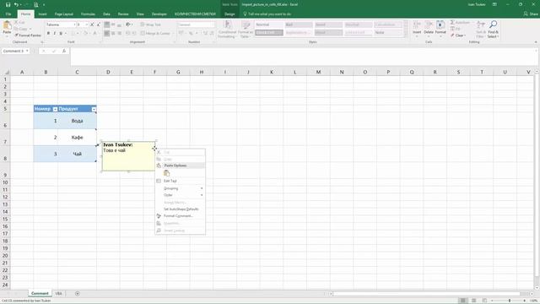Apply the Normal cell style
The width and height of the screenshot is (540, 304).
[x=269, y=24]
